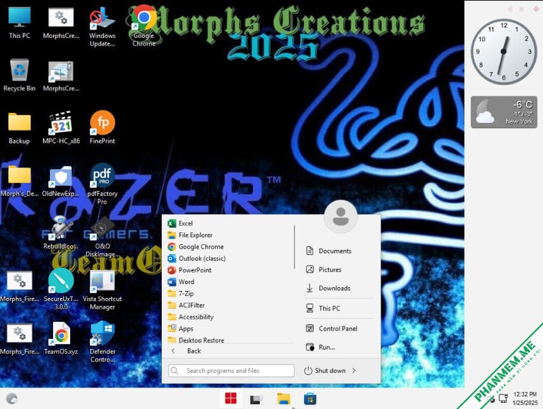Launch Google Chrome from the desktop shortcut

click(x=143, y=26)
